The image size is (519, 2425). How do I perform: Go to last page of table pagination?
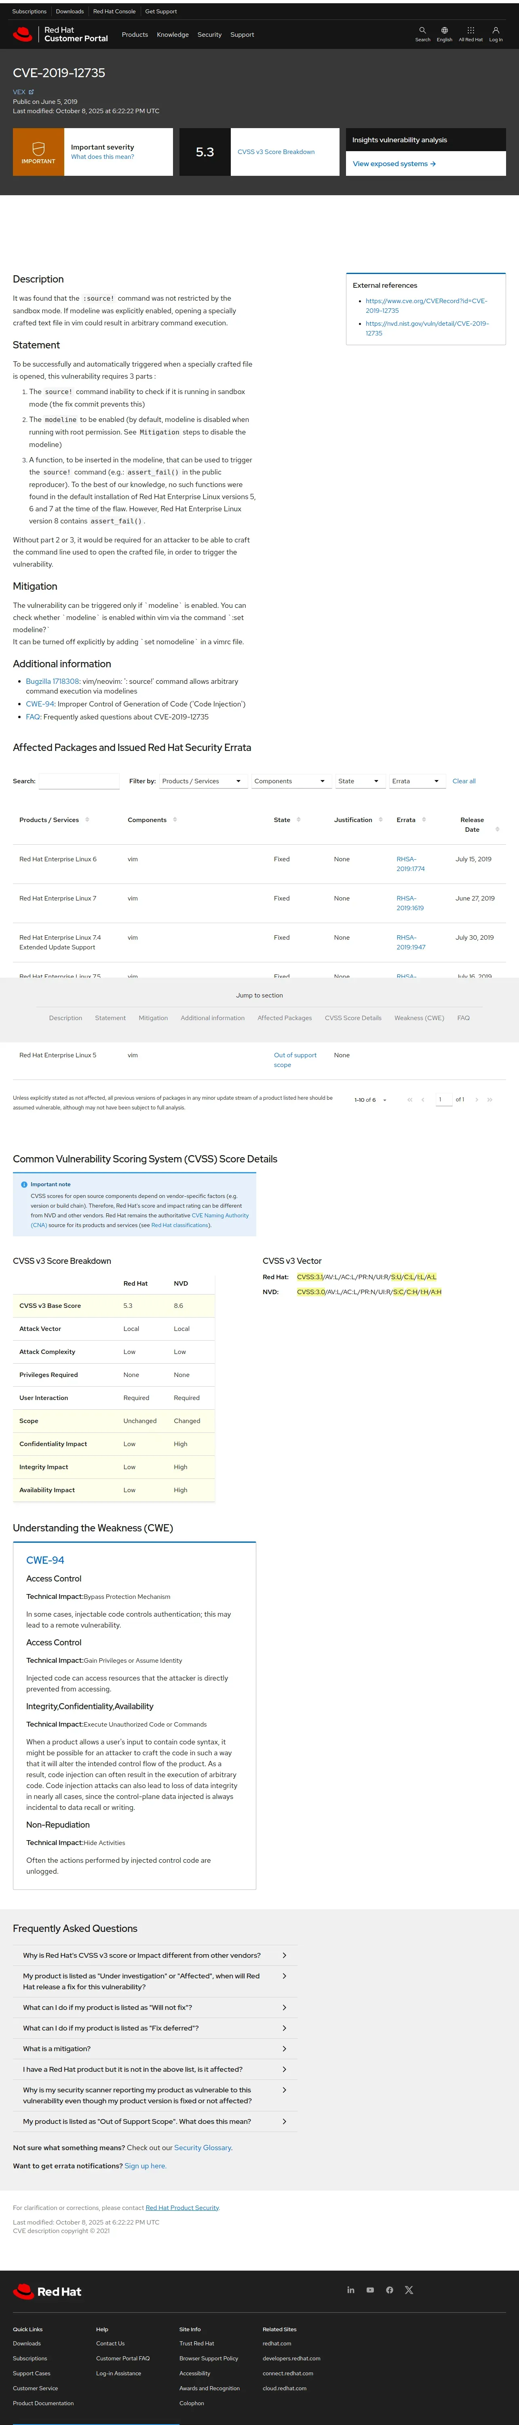[x=490, y=1099]
